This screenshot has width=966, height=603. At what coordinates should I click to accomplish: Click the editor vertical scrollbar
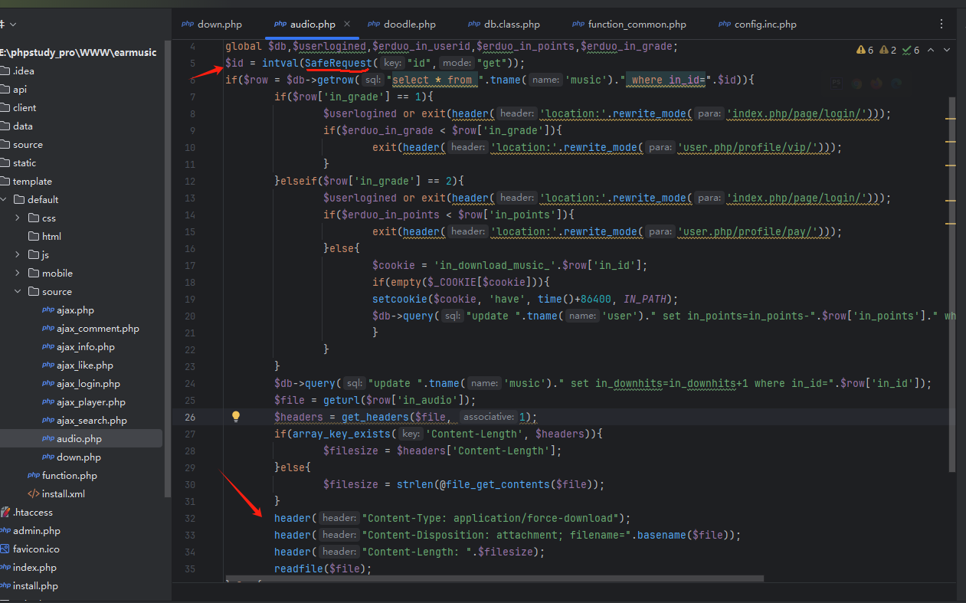tap(952, 283)
